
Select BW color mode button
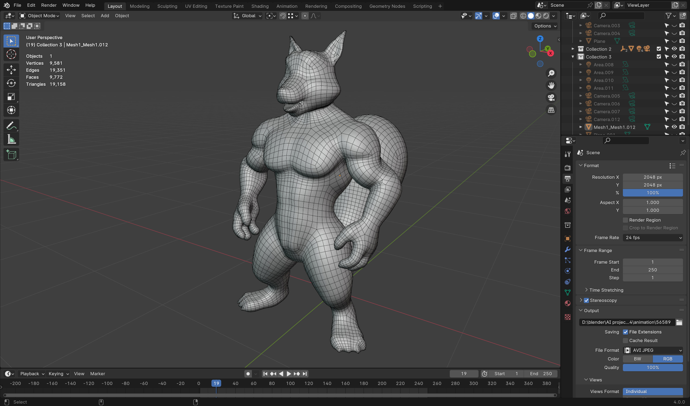637,359
